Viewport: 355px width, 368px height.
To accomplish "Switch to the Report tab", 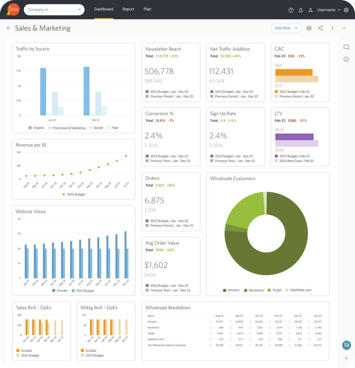I will pos(128,9).
